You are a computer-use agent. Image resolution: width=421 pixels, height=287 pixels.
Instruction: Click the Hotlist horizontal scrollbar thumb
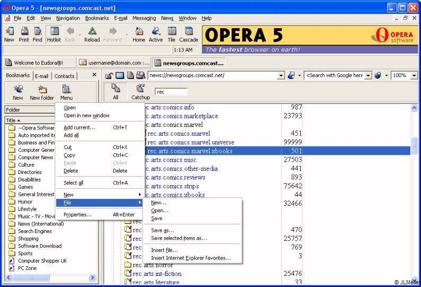(x=31, y=277)
